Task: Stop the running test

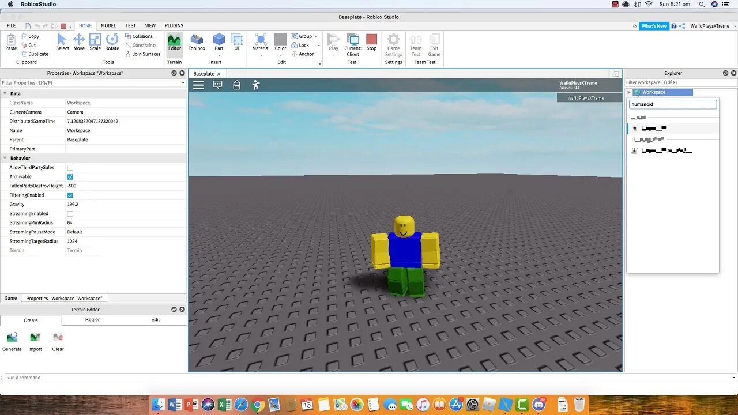Action: coord(371,42)
